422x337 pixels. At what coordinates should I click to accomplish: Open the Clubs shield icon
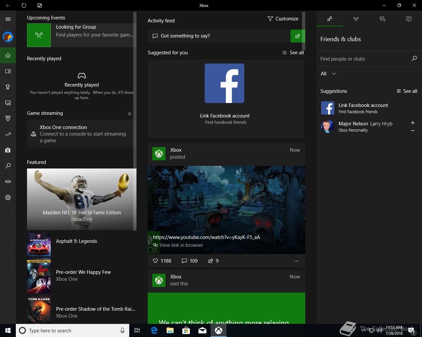tap(8, 118)
